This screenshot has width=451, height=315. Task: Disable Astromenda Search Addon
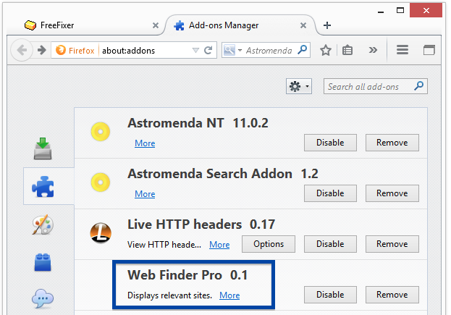coord(330,193)
